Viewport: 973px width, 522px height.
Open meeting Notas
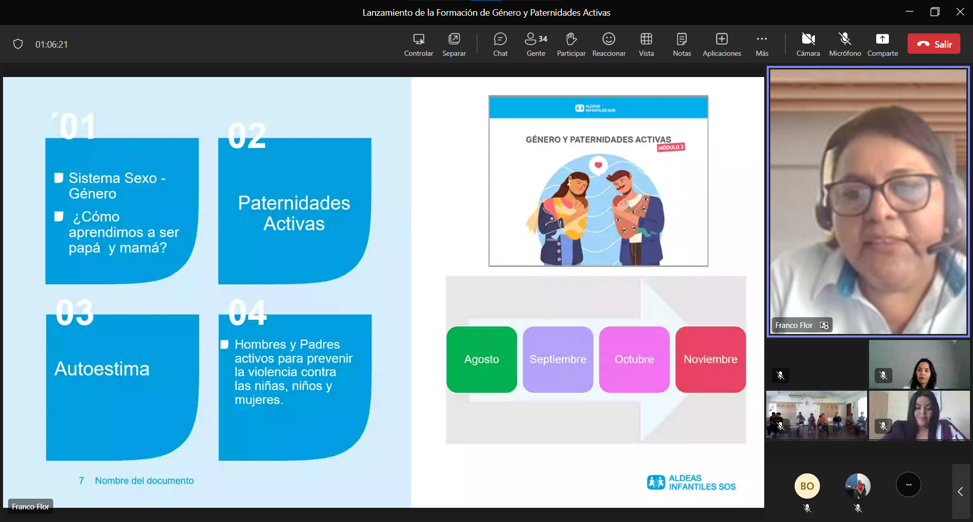(682, 44)
